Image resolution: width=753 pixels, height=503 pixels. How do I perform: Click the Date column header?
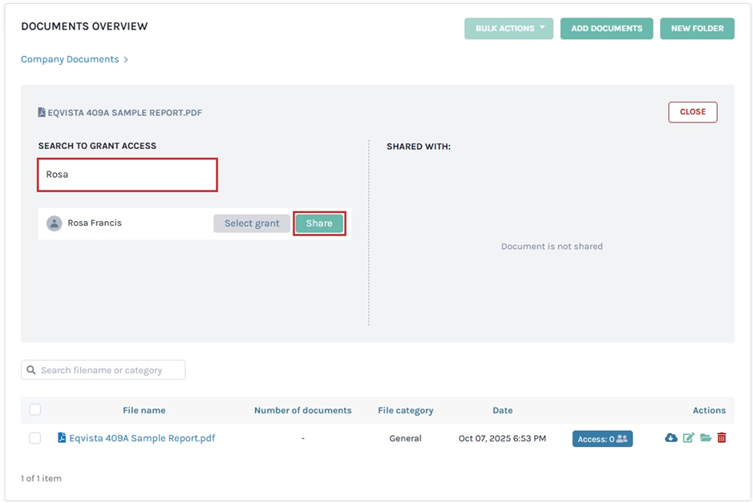coord(502,410)
